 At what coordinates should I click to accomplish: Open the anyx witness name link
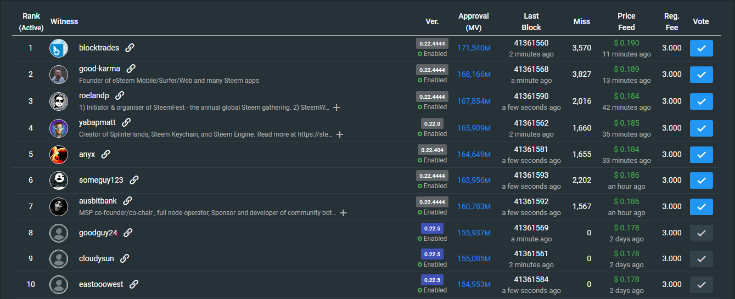87,154
